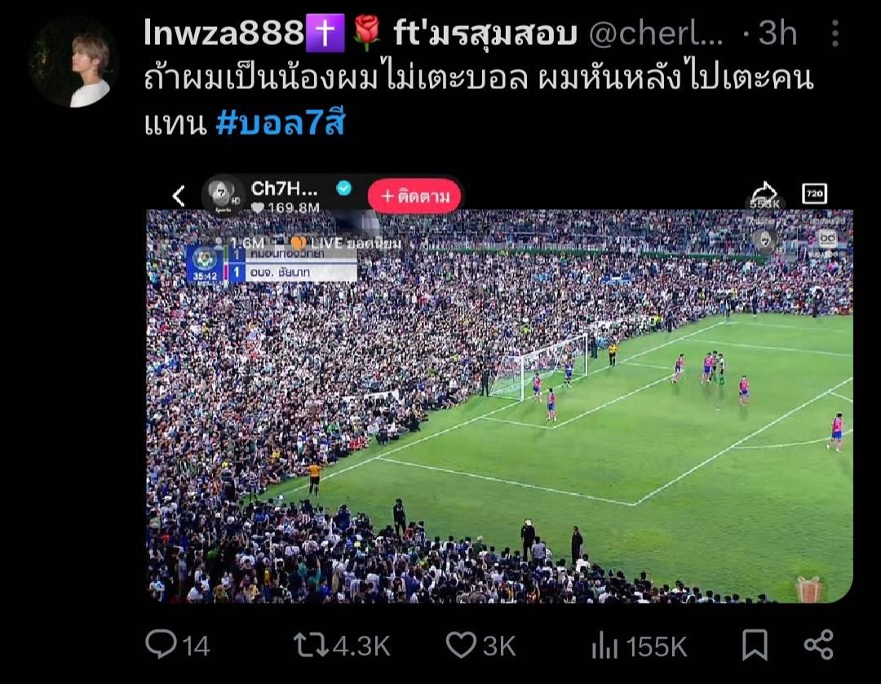This screenshot has height=684, width=881.
Task: Like the tweet with heart icon
Action: pos(461,645)
